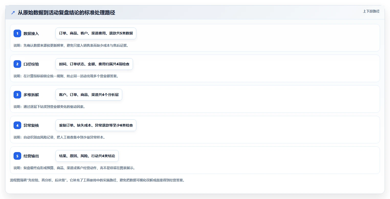Click the 上下游路径 label at top right
This screenshot has width=390, height=199.
(x=371, y=11)
